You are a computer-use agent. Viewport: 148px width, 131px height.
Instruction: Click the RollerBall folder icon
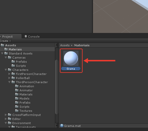click(x=13, y=78)
